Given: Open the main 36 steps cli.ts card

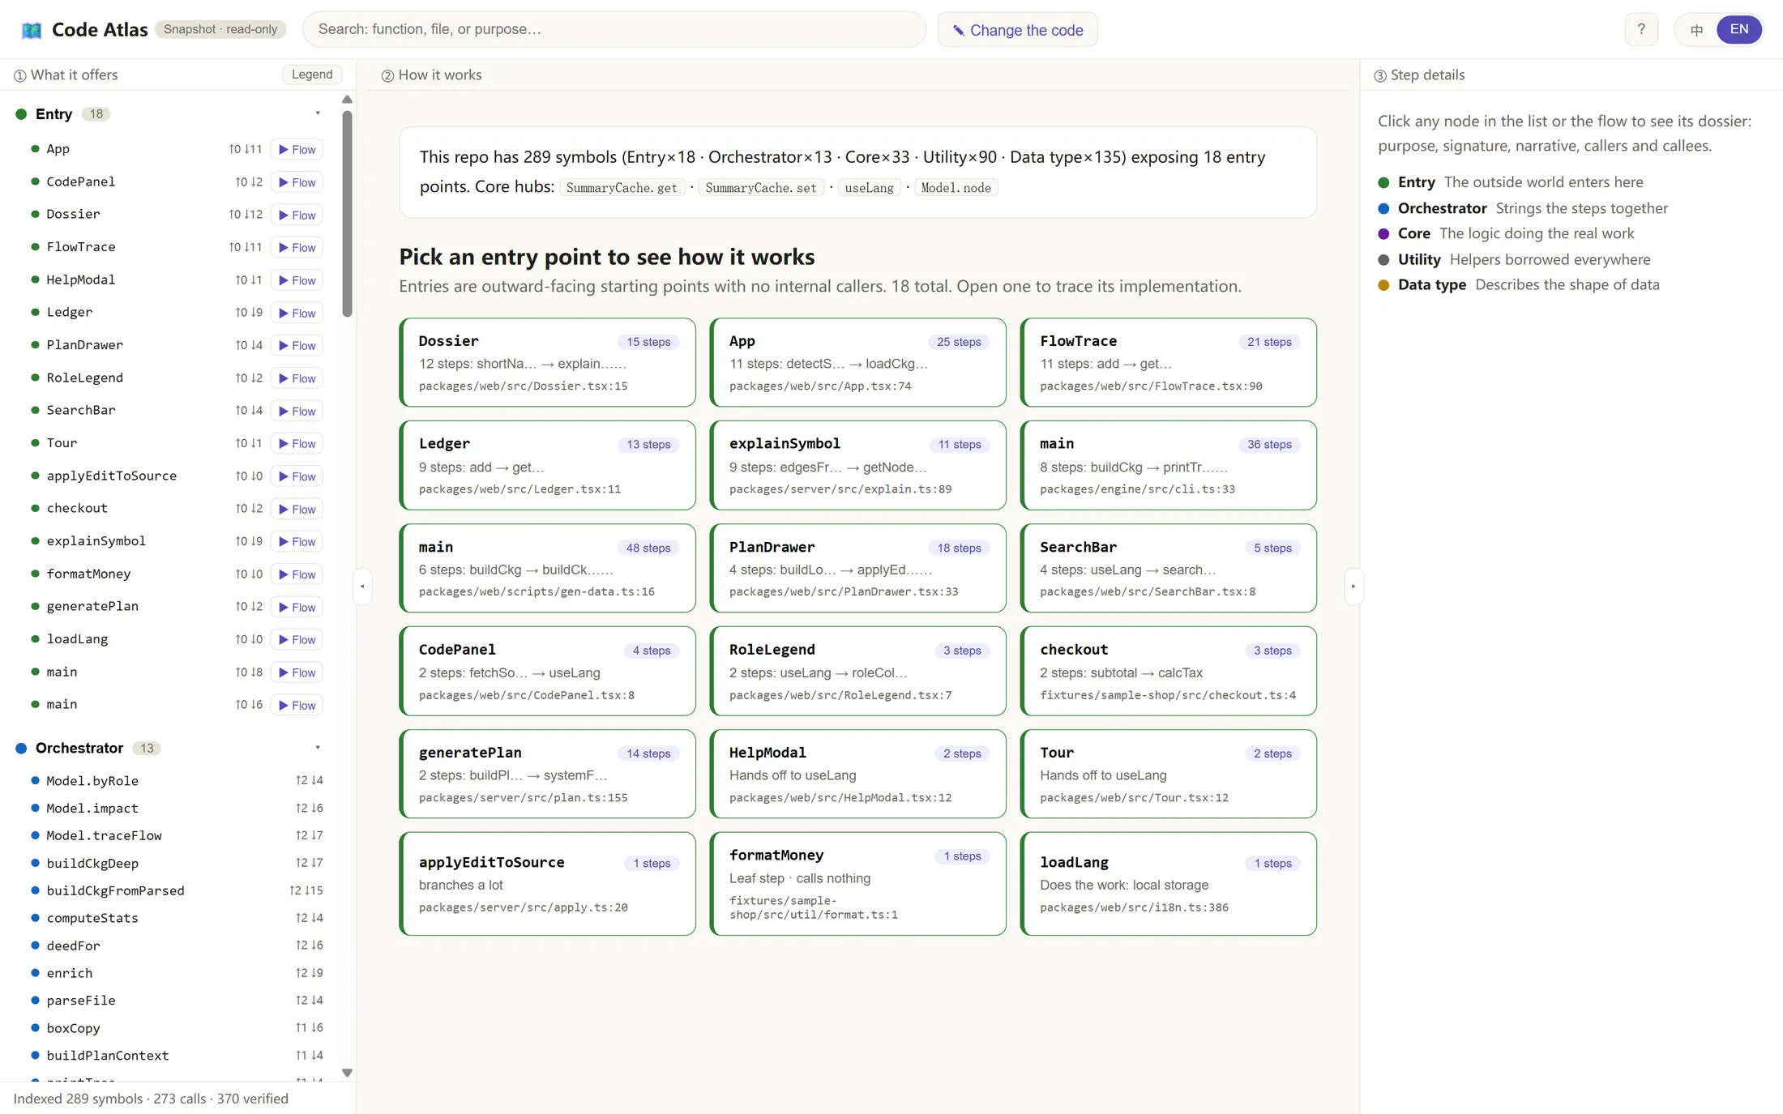Looking at the screenshot, I should pyautogui.click(x=1168, y=465).
